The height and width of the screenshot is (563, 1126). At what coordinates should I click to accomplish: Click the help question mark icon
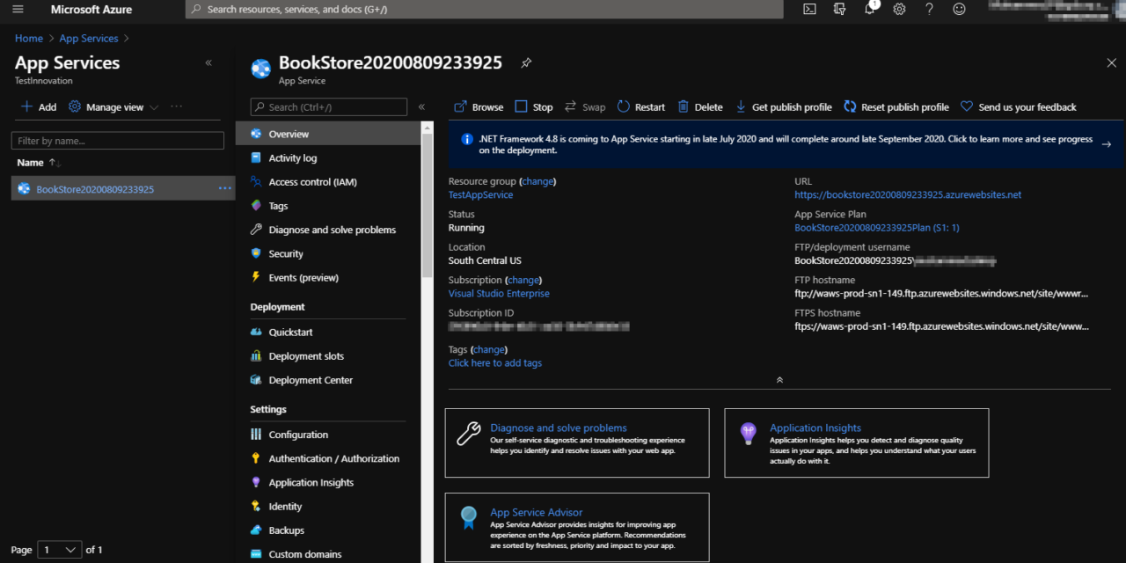click(x=929, y=9)
